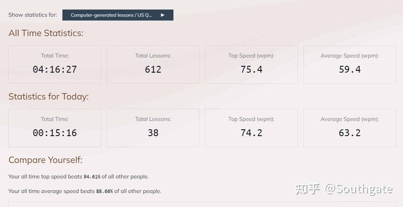Image resolution: width=403 pixels, height=207 pixels.
Task: Click the 88.66% average speed percentage
Action: (104, 191)
